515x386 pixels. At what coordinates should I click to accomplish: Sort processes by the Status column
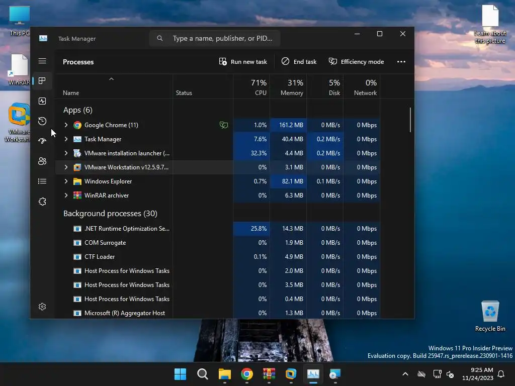click(184, 93)
